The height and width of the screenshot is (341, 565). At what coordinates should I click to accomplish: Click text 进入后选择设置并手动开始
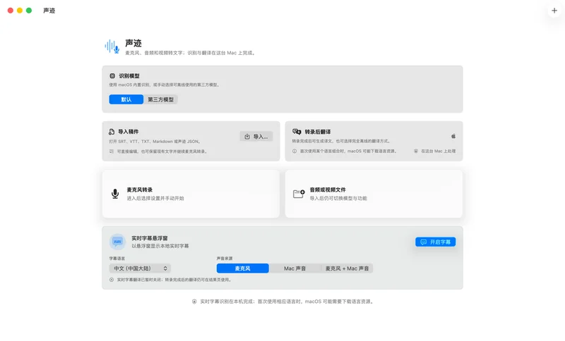[x=155, y=199]
